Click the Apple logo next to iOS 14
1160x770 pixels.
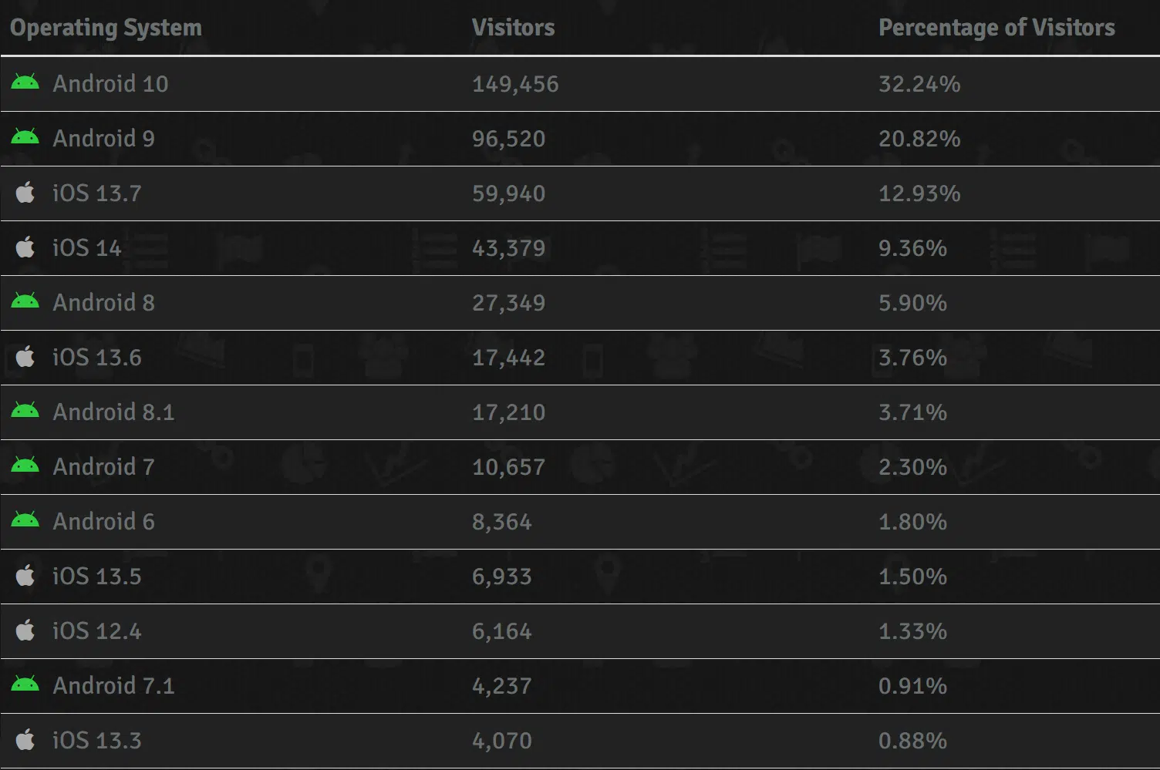[x=25, y=247]
